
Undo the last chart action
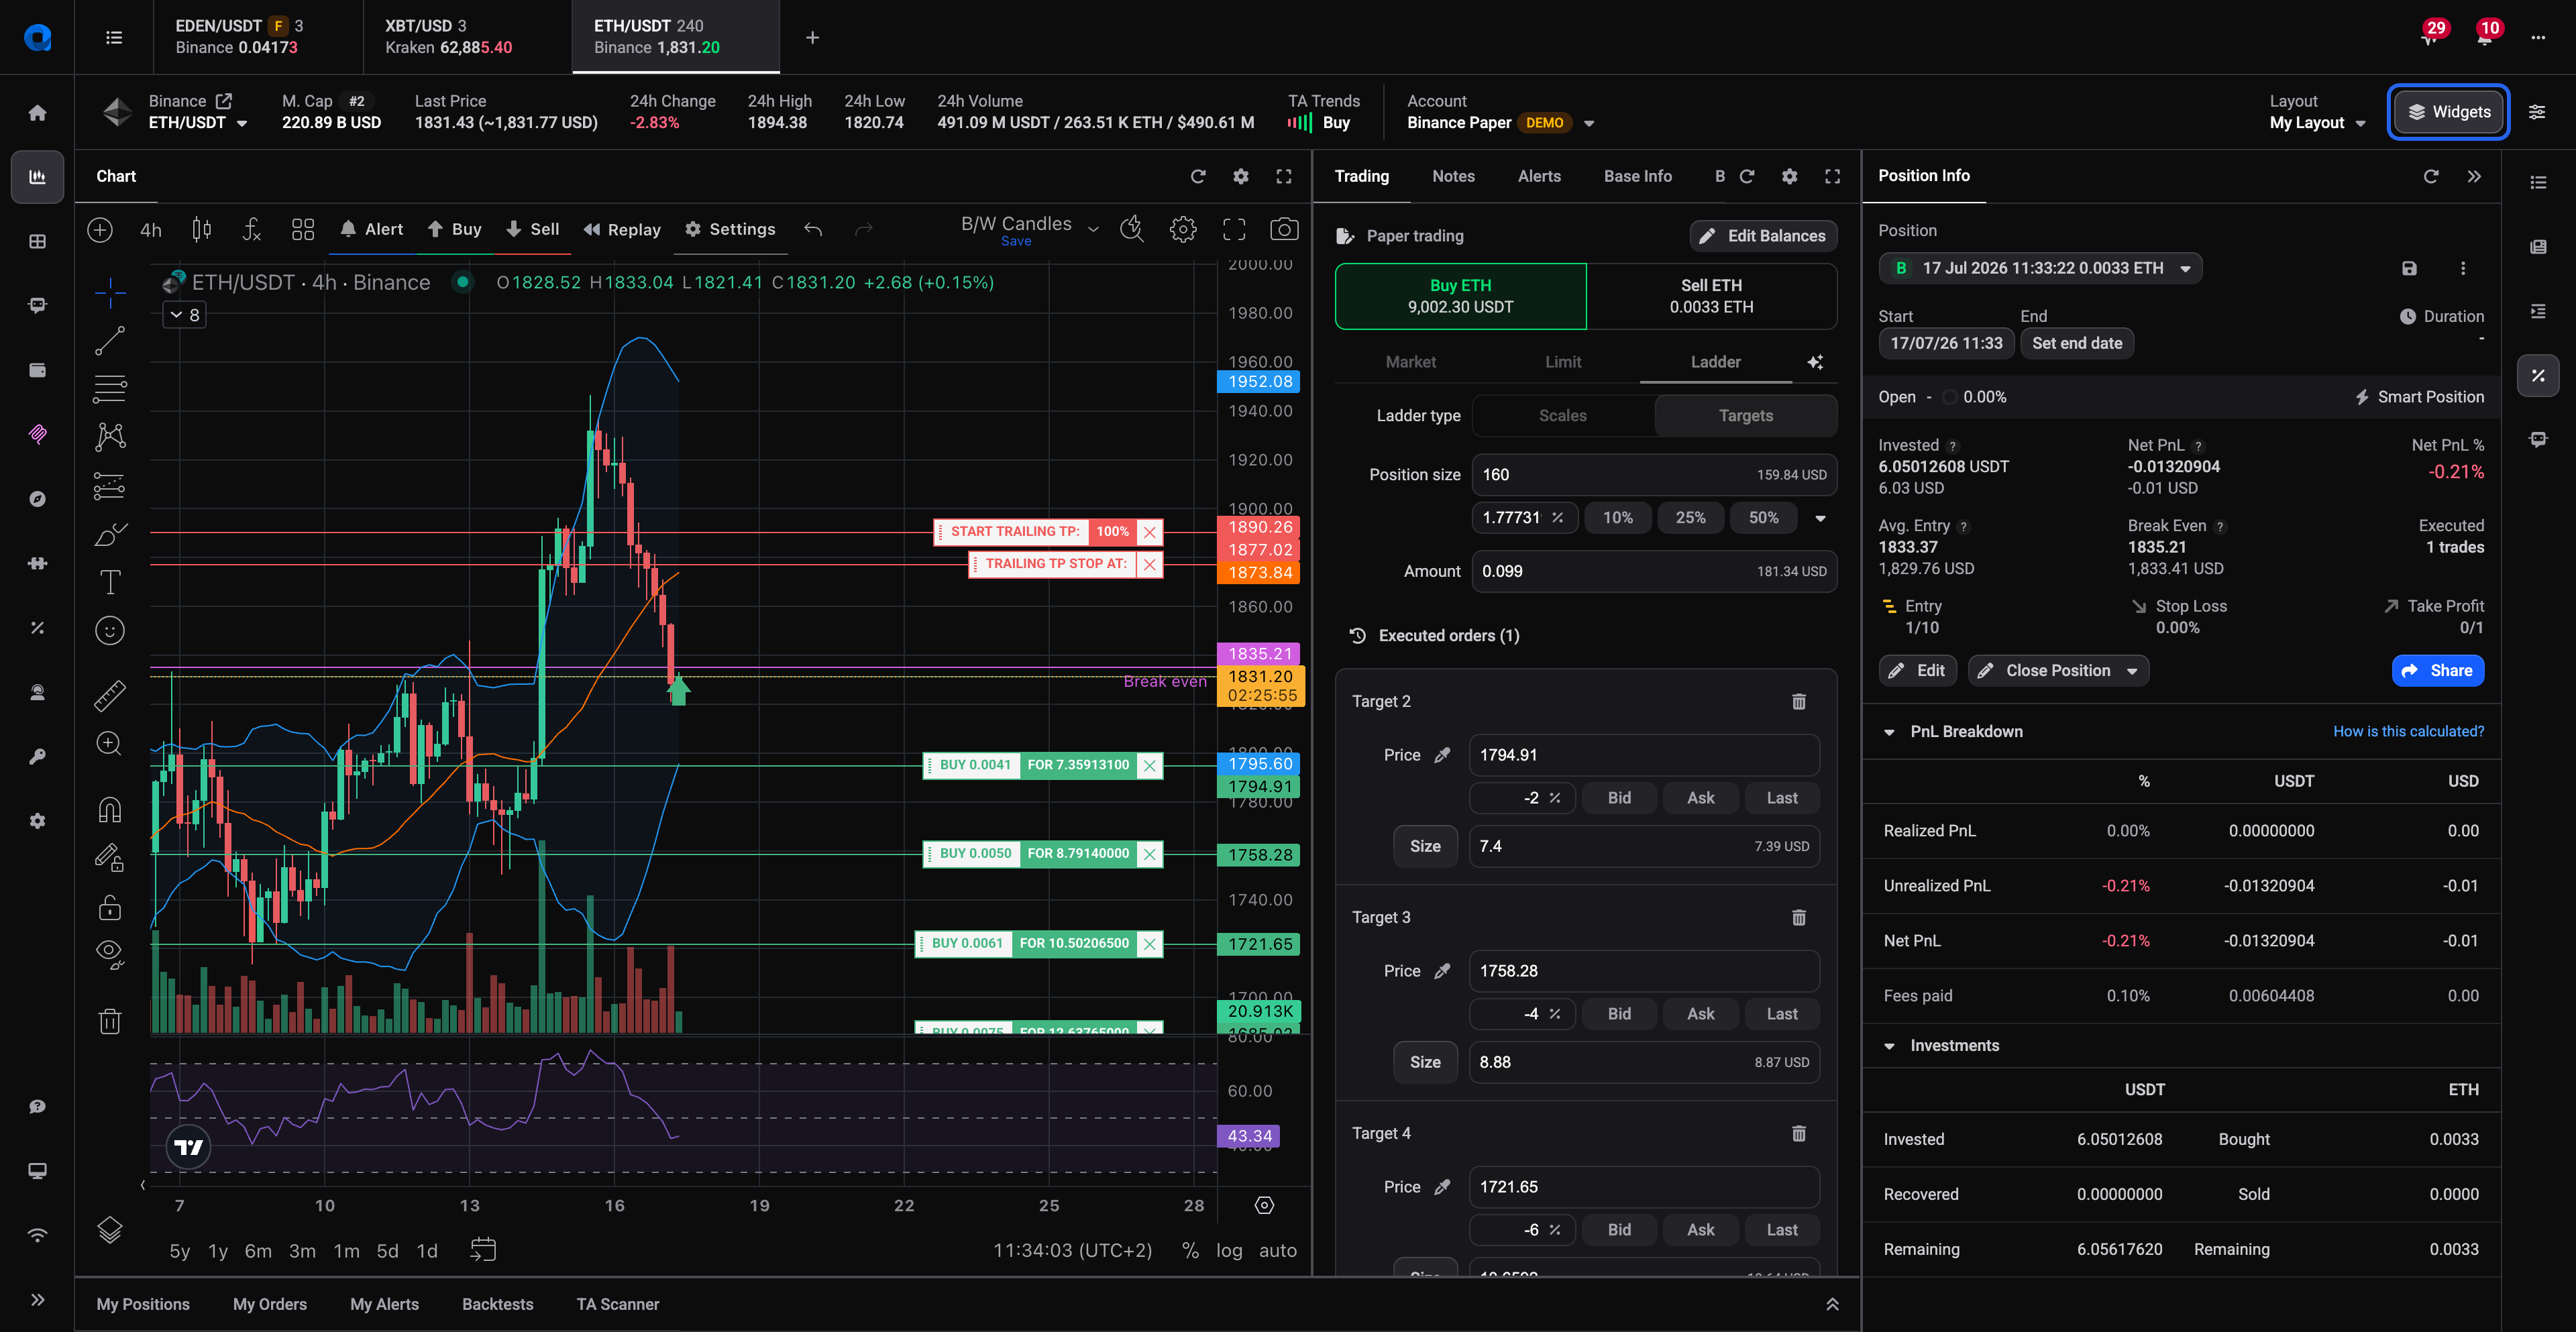813,229
